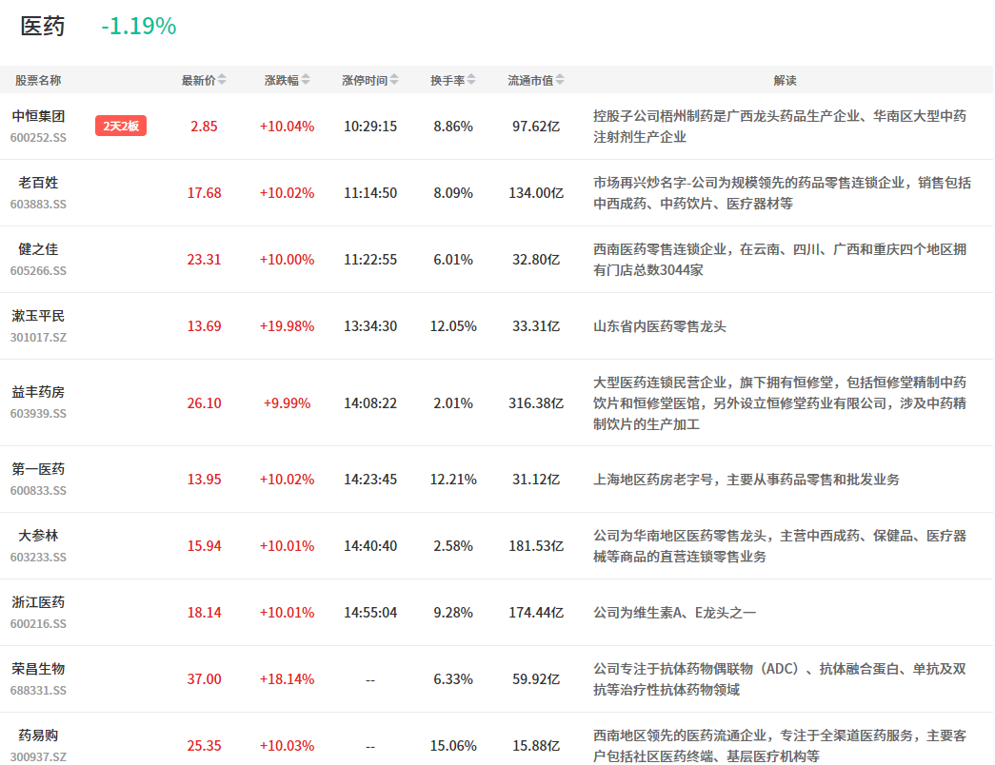
Task: Sort by 最新价 column arrow icon
Action: click(222, 81)
